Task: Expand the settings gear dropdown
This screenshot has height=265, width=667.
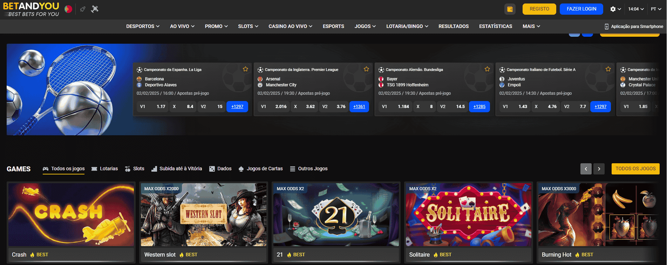Action: click(615, 9)
